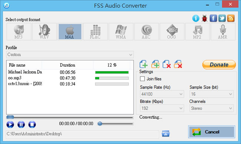Click duration 00:47:30
The width and height of the screenshot is (241, 144).
(67, 78)
